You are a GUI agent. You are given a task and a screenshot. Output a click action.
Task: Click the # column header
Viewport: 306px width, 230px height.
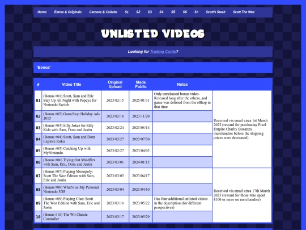tap(38, 85)
